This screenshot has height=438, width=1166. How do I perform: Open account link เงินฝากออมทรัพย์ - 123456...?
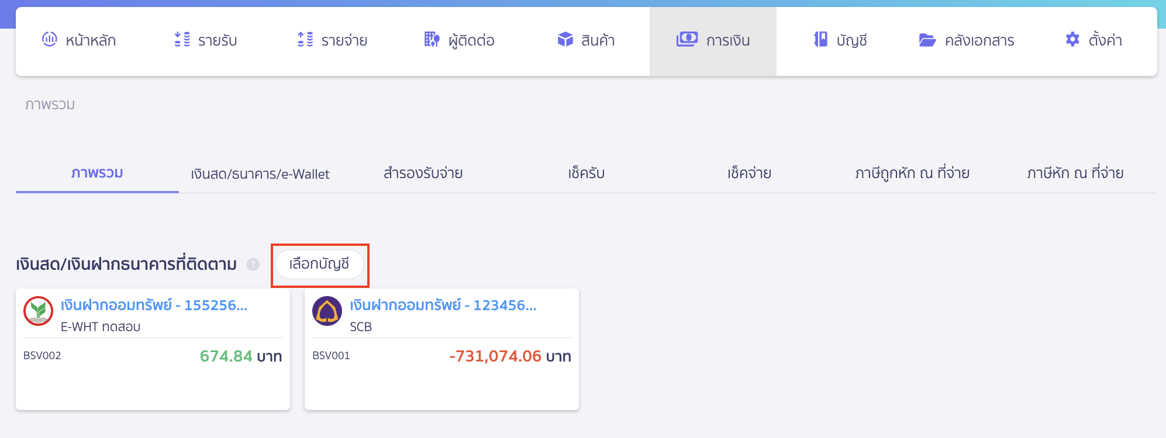coord(443,305)
